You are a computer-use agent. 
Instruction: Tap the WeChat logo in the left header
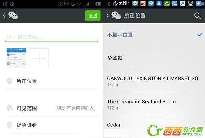(13, 15)
